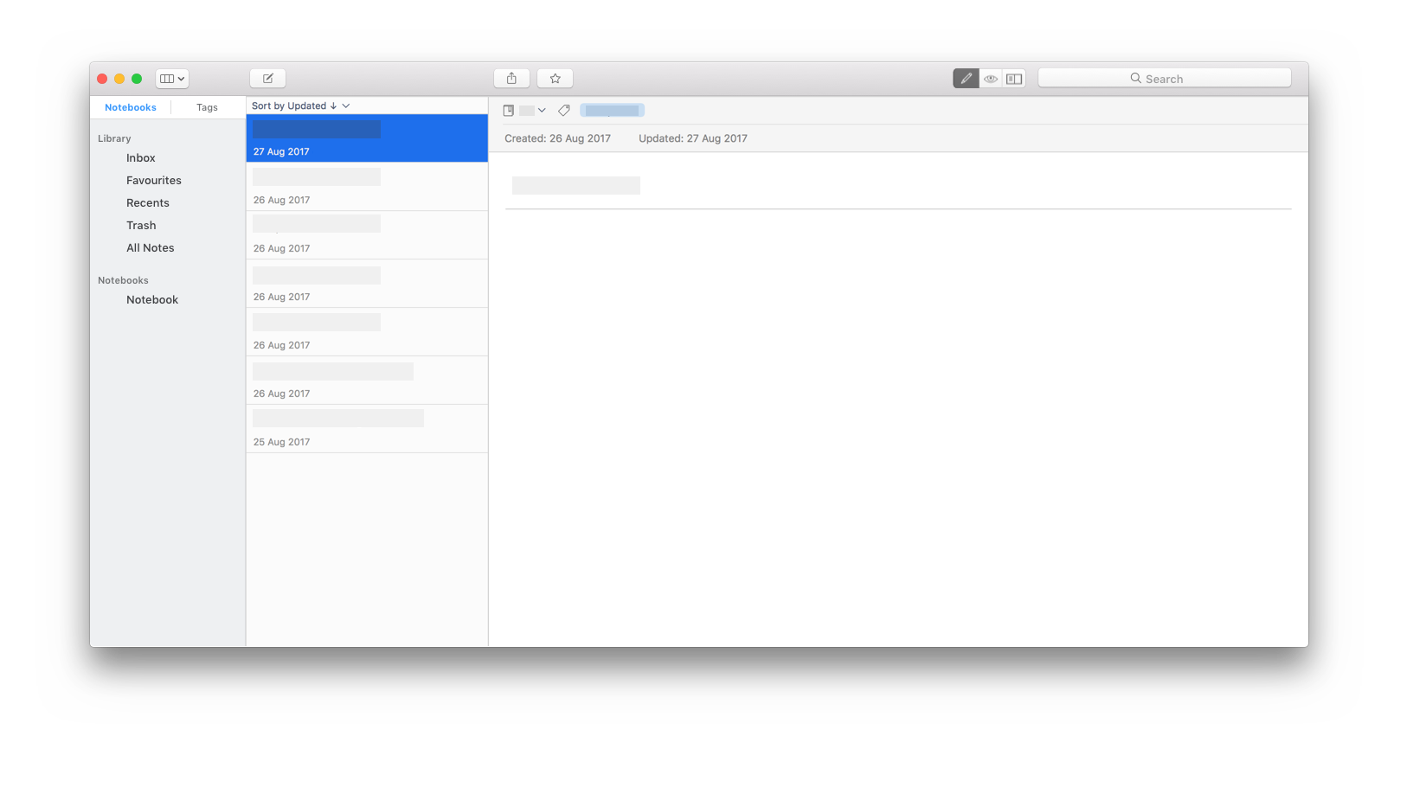
Task: Click the share icon in toolbar
Action: point(511,79)
